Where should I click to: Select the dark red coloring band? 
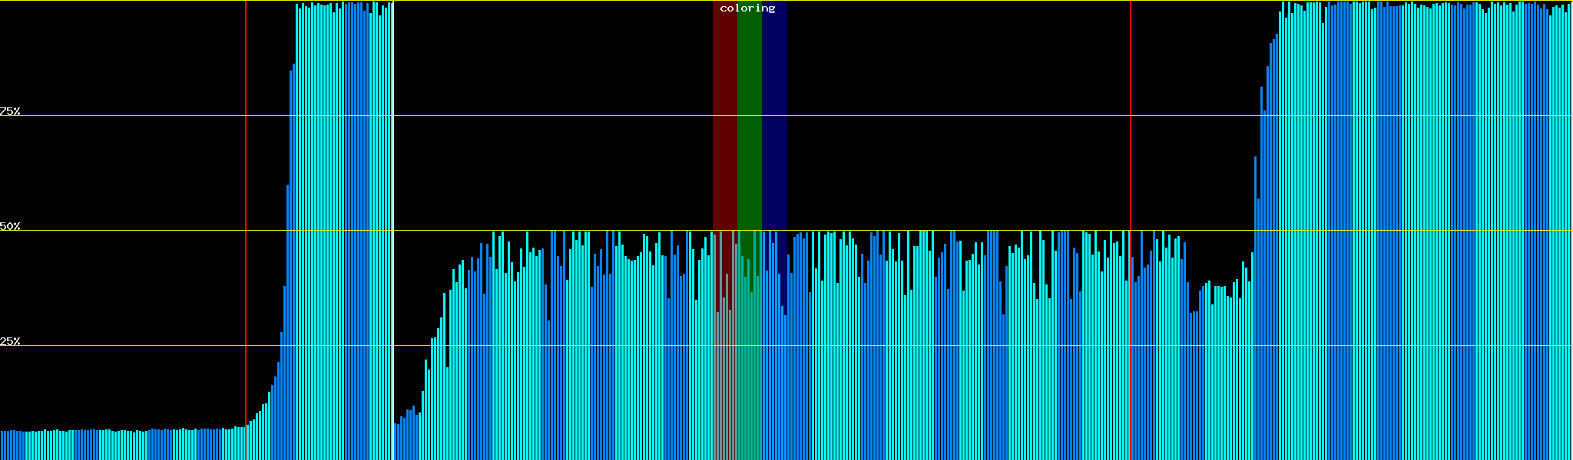click(x=724, y=115)
